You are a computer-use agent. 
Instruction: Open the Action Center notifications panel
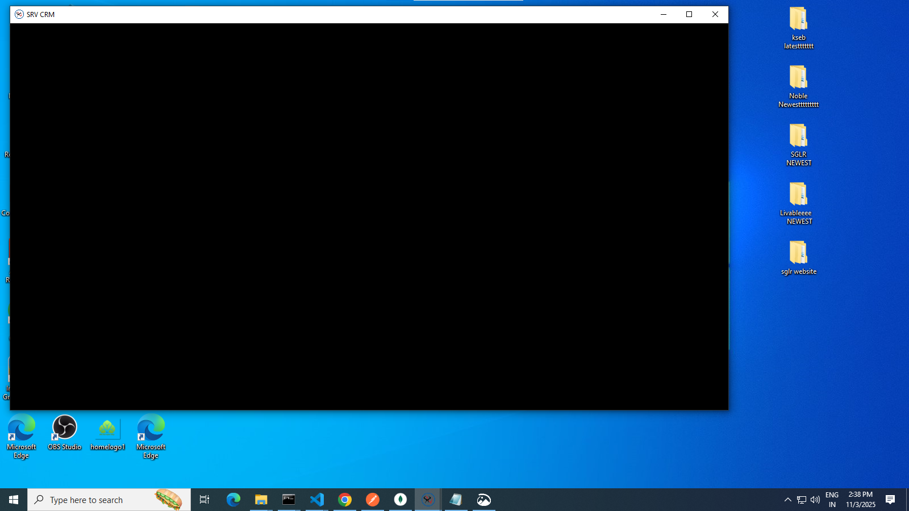click(890, 500)
